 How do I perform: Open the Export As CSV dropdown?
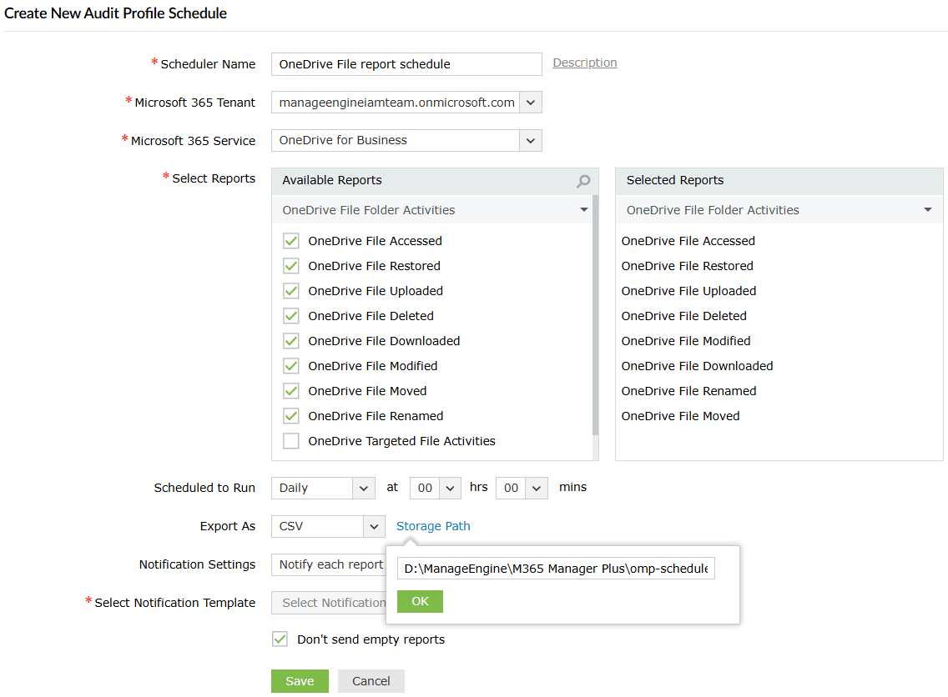tap(373, 526)
